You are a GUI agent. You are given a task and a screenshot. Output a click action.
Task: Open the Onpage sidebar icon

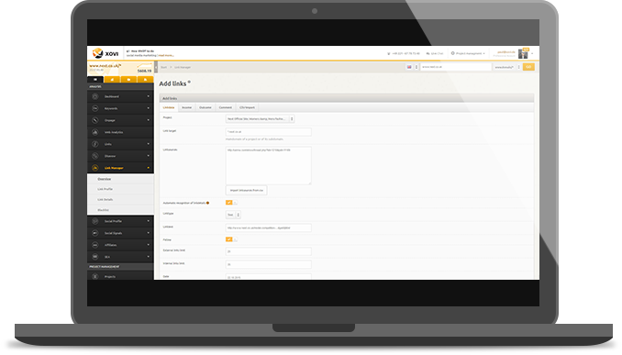click(x=95, y=120)
